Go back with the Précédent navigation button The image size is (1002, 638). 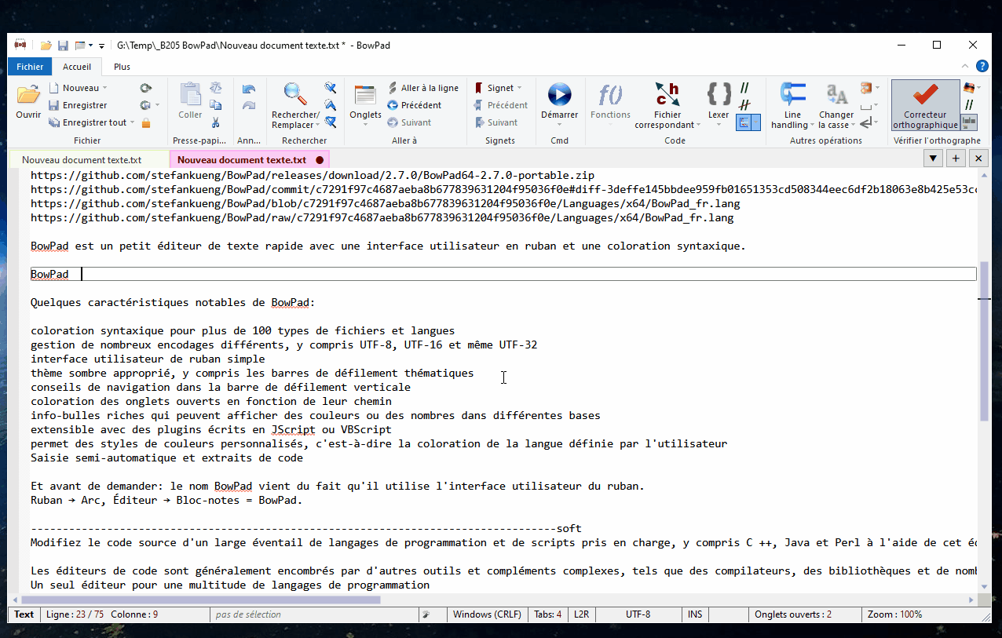tap(415, 105)
